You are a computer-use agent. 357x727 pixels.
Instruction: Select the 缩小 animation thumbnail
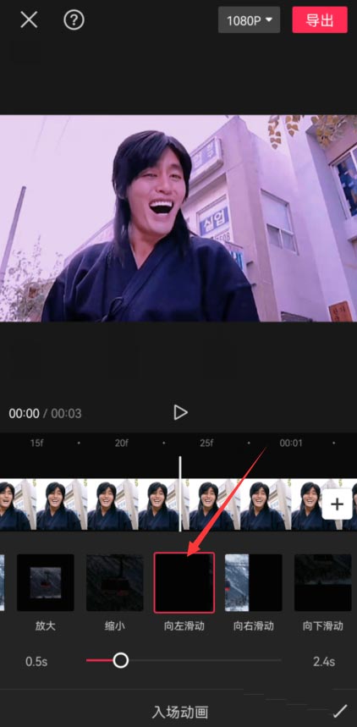[x=114, y=582]
